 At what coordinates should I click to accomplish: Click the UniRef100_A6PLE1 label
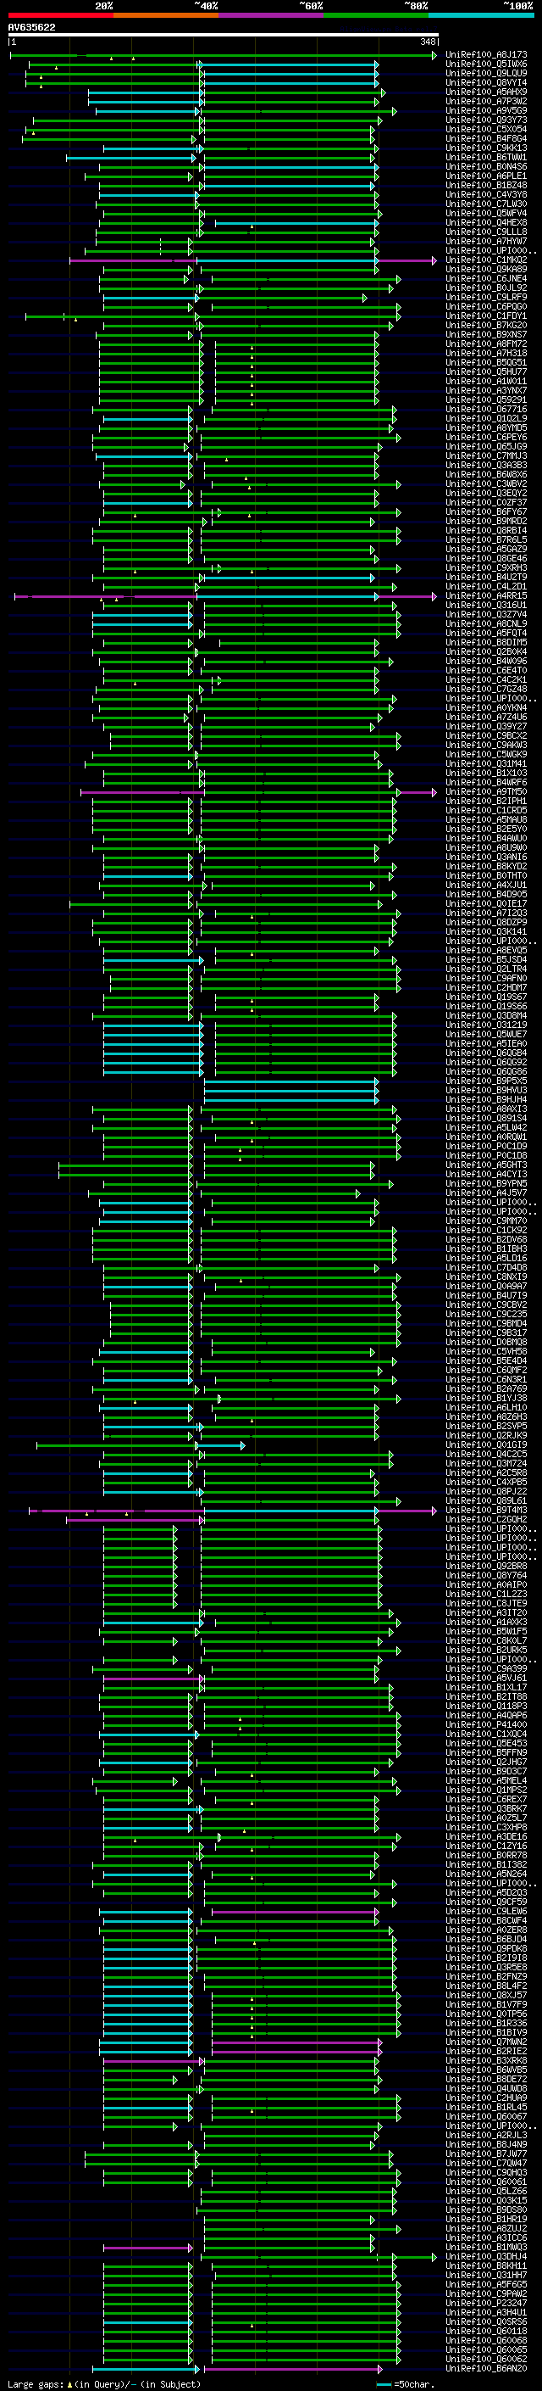[x=486, y=176]
